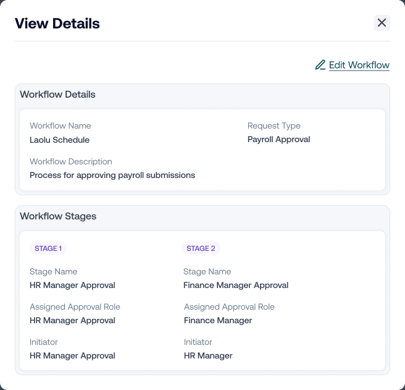The width and height of the screenshot is (405, 390).
Task: Select Stage 1 initiator HR Manager Approval
Action: pos(72,355)
